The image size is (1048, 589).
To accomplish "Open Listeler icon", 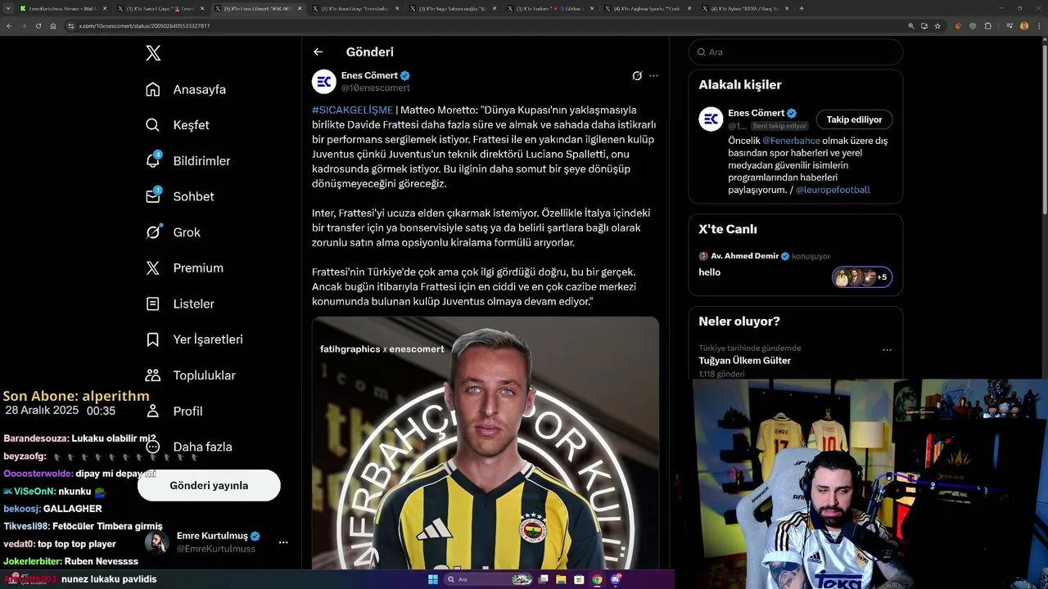I will 153,303.
